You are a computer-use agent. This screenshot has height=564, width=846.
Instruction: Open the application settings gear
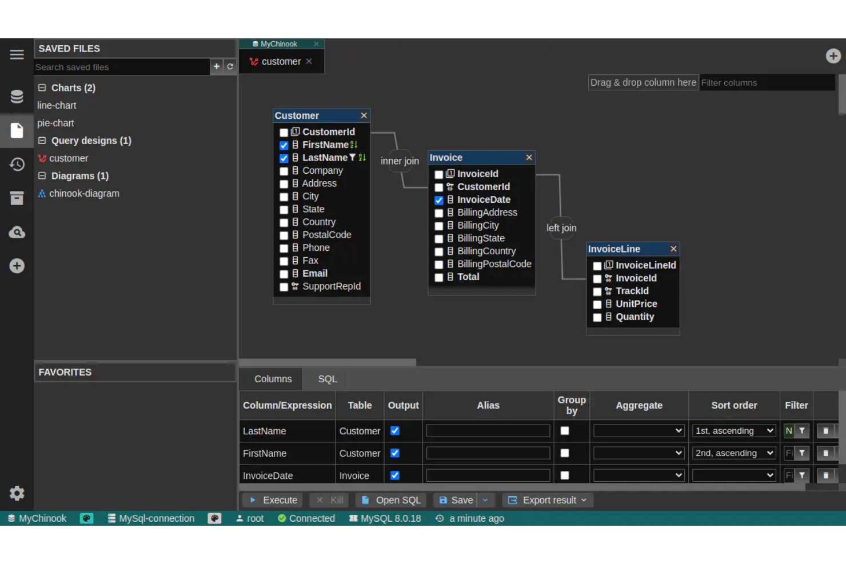(17, 493)
